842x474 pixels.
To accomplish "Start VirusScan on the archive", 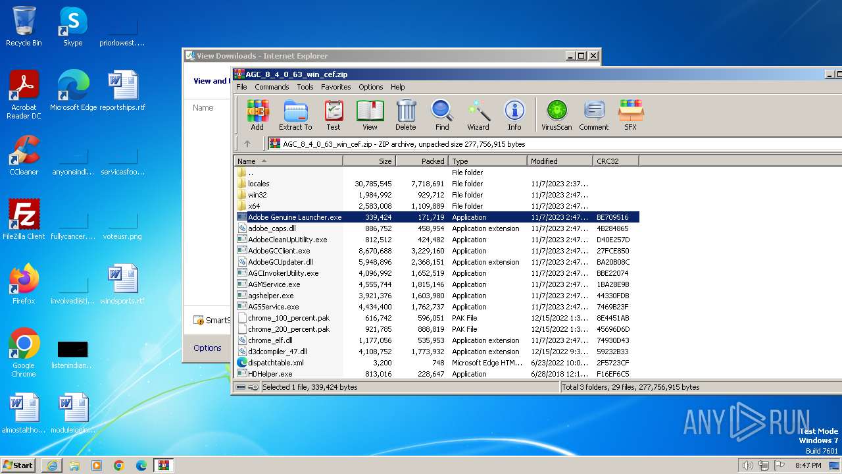I will coord(557,115).
